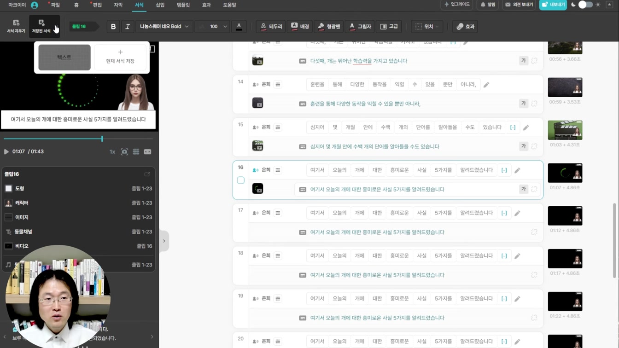Image resolution: width=619 pixels, height=348 pixels.
Task: Check the clip 16 checkbox
Action: pos(241,180)
